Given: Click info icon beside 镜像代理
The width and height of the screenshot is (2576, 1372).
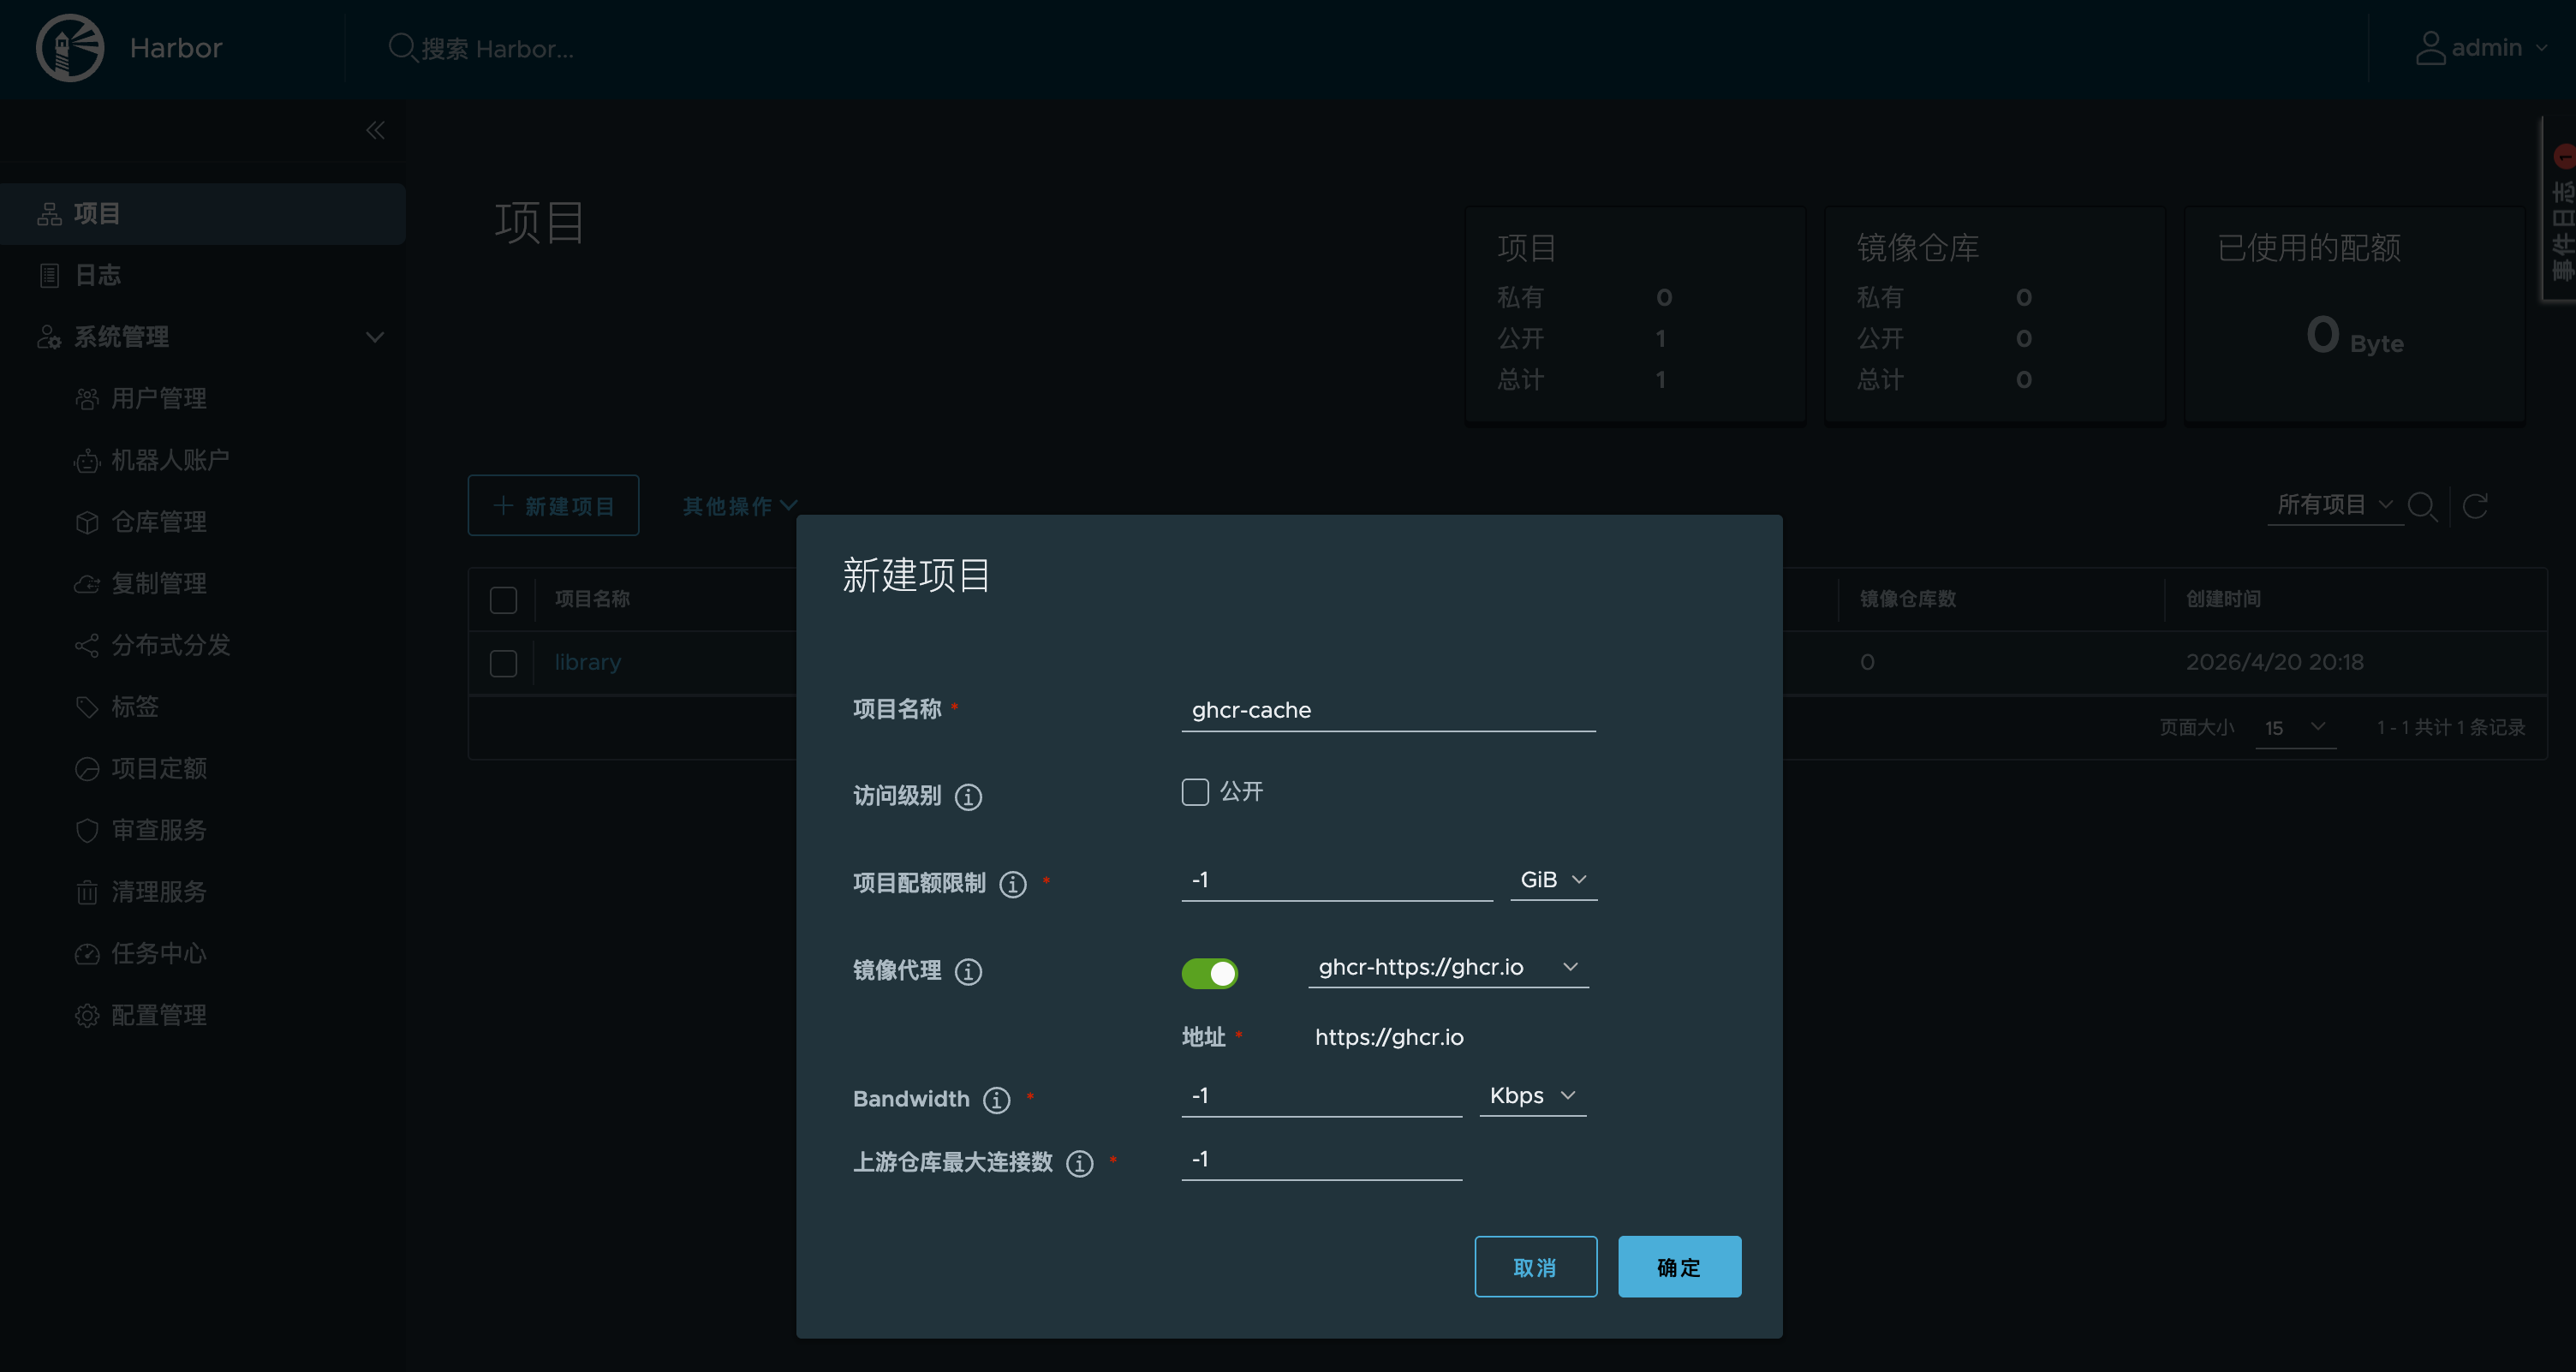Looking at the screenshot, I should [968, 971].
